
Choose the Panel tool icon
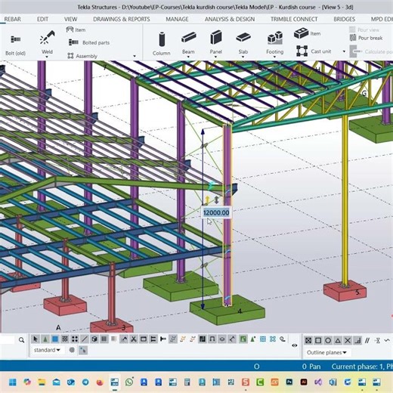[216, 37]
